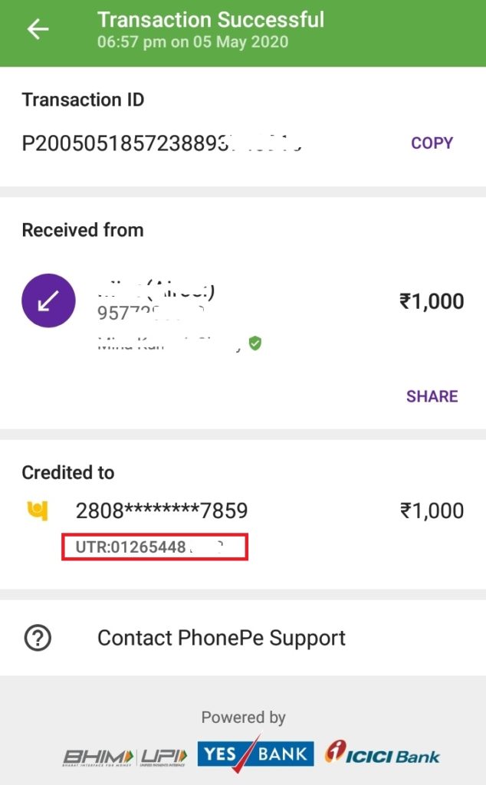Screen dimensions: 486x785
Task: Click the purple received-payment arrow icon
Action: pos(48,301)
